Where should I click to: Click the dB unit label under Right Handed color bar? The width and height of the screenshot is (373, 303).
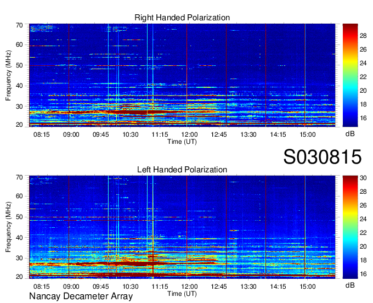tap(350, 134)
